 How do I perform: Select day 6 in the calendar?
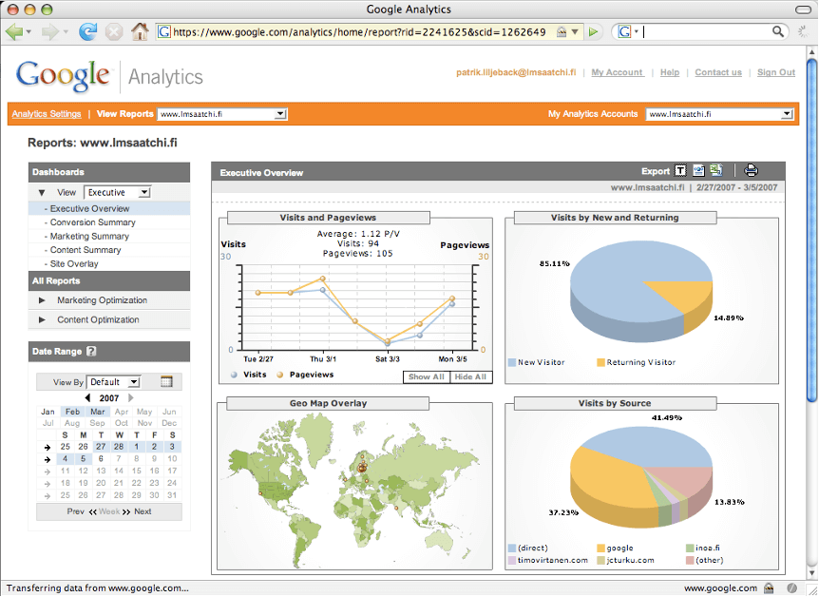point(101,459)
